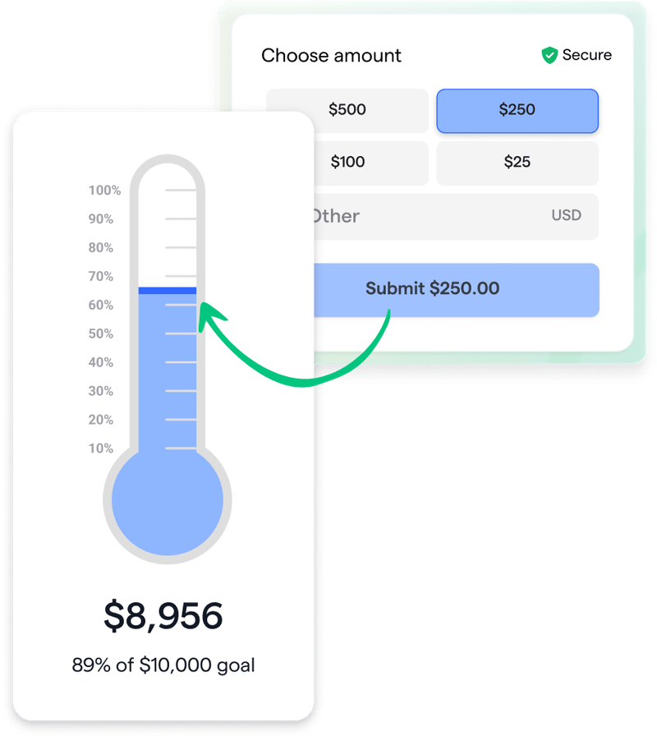Select the $25 donation amount
The image size is (657, 736).
pyautogui.click(x=517, y=162)
